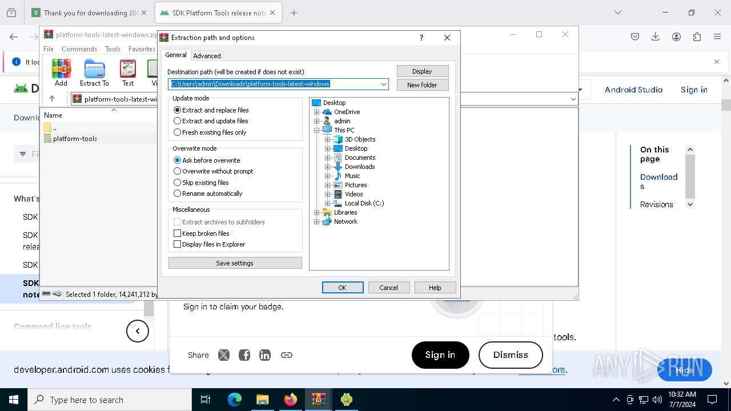
Task: Click the Extract To toolbar icon
Action: [94, 72]
